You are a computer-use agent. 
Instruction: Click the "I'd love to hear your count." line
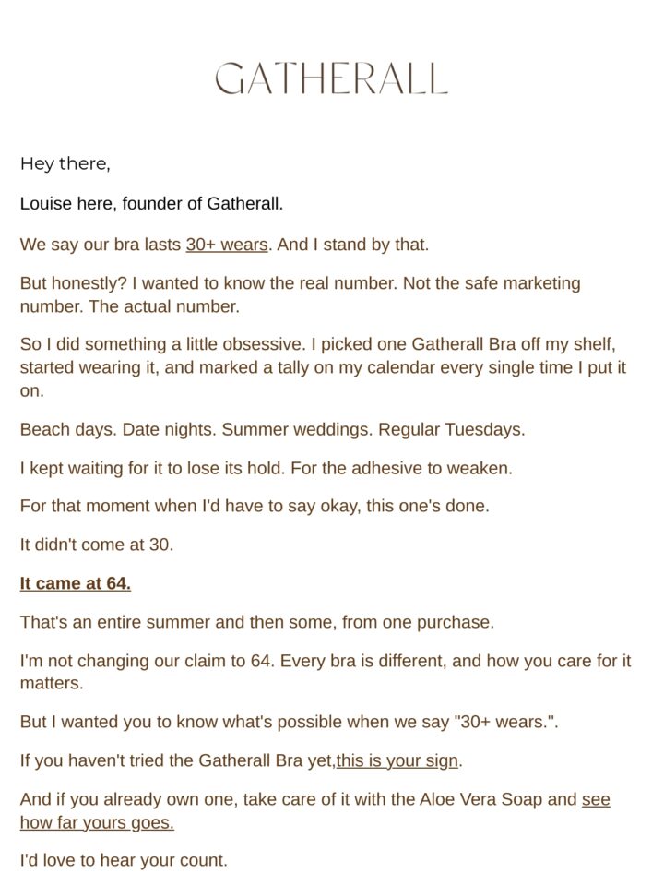point(124,860)
